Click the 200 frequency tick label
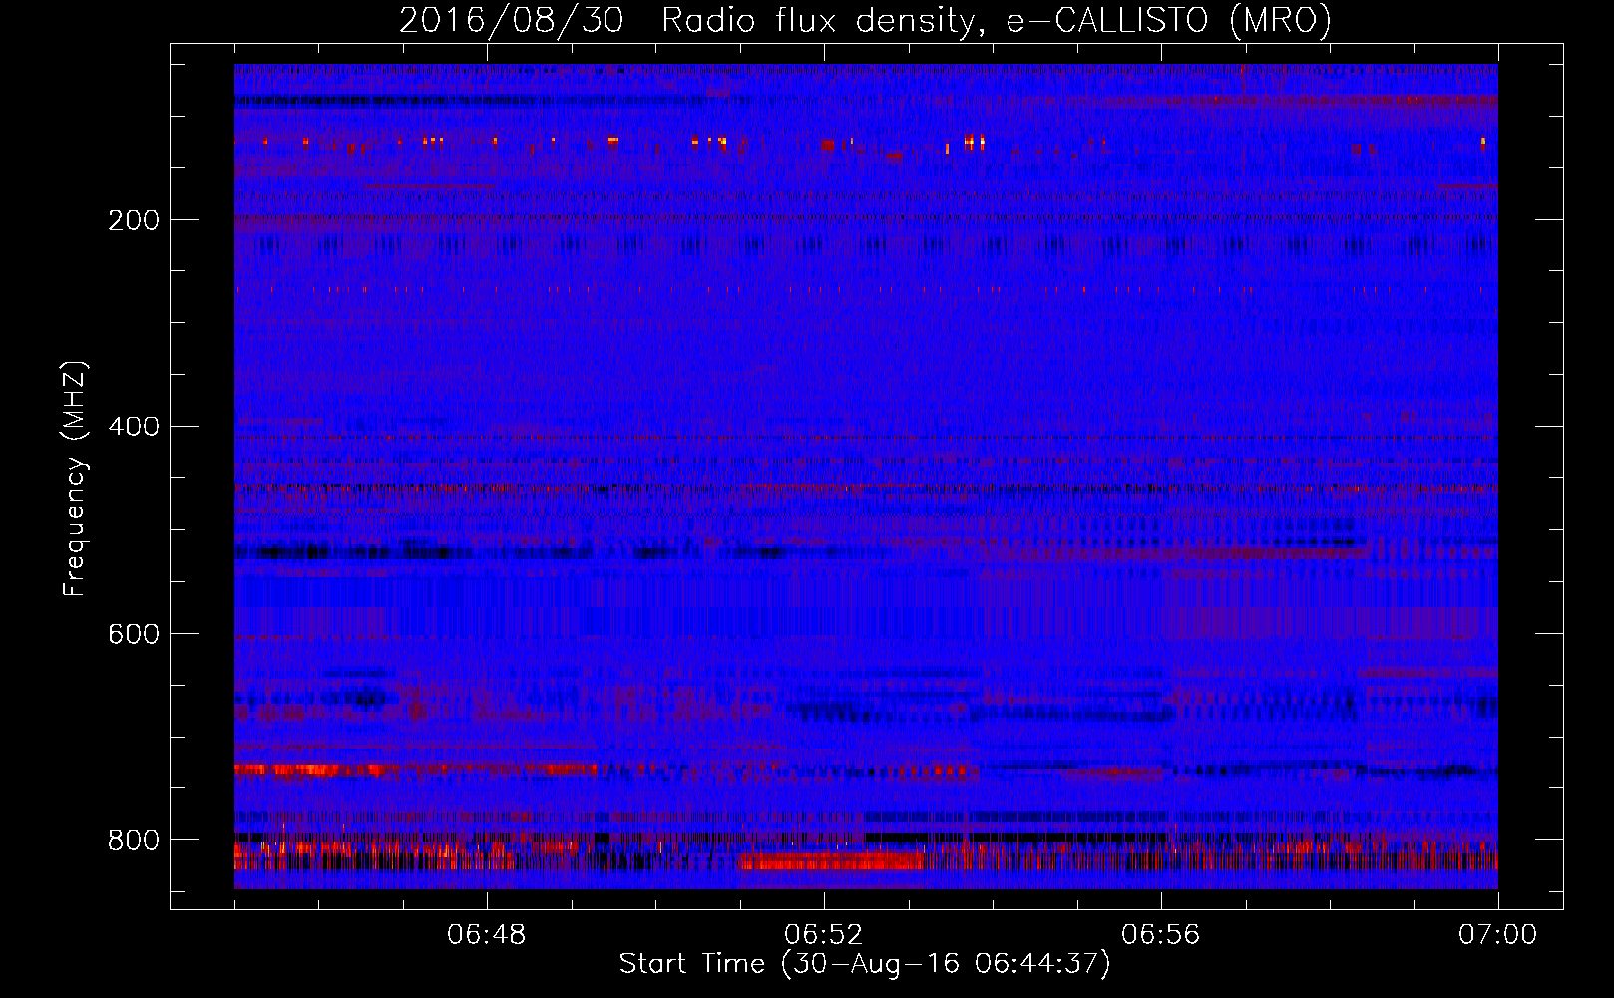The image size is (1614, 998). (x=134, y=220)
